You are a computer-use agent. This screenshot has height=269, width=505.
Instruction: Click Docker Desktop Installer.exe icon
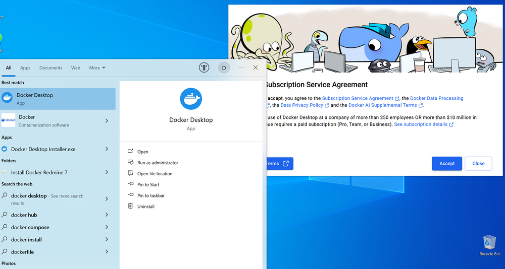[x=4, y=149]
